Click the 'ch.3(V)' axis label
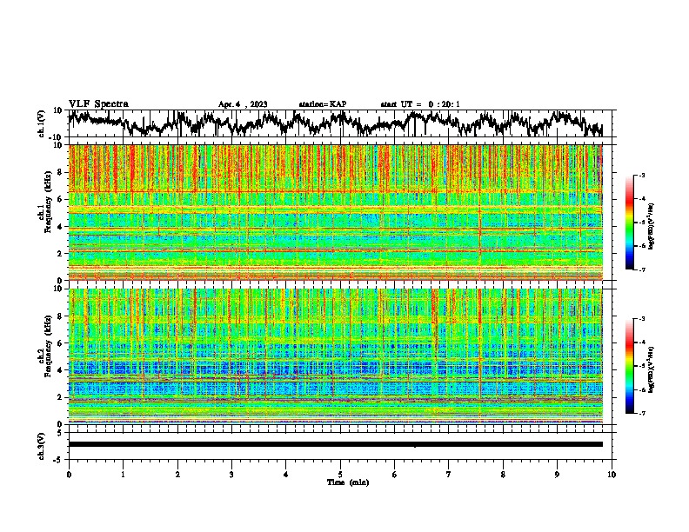Image resolution: width=689 pixels, height=532 pixels. 43,446
